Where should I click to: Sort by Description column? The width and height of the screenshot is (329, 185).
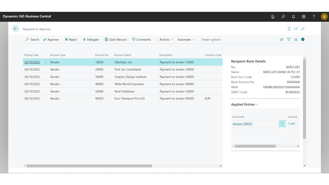tap(166, 55)
